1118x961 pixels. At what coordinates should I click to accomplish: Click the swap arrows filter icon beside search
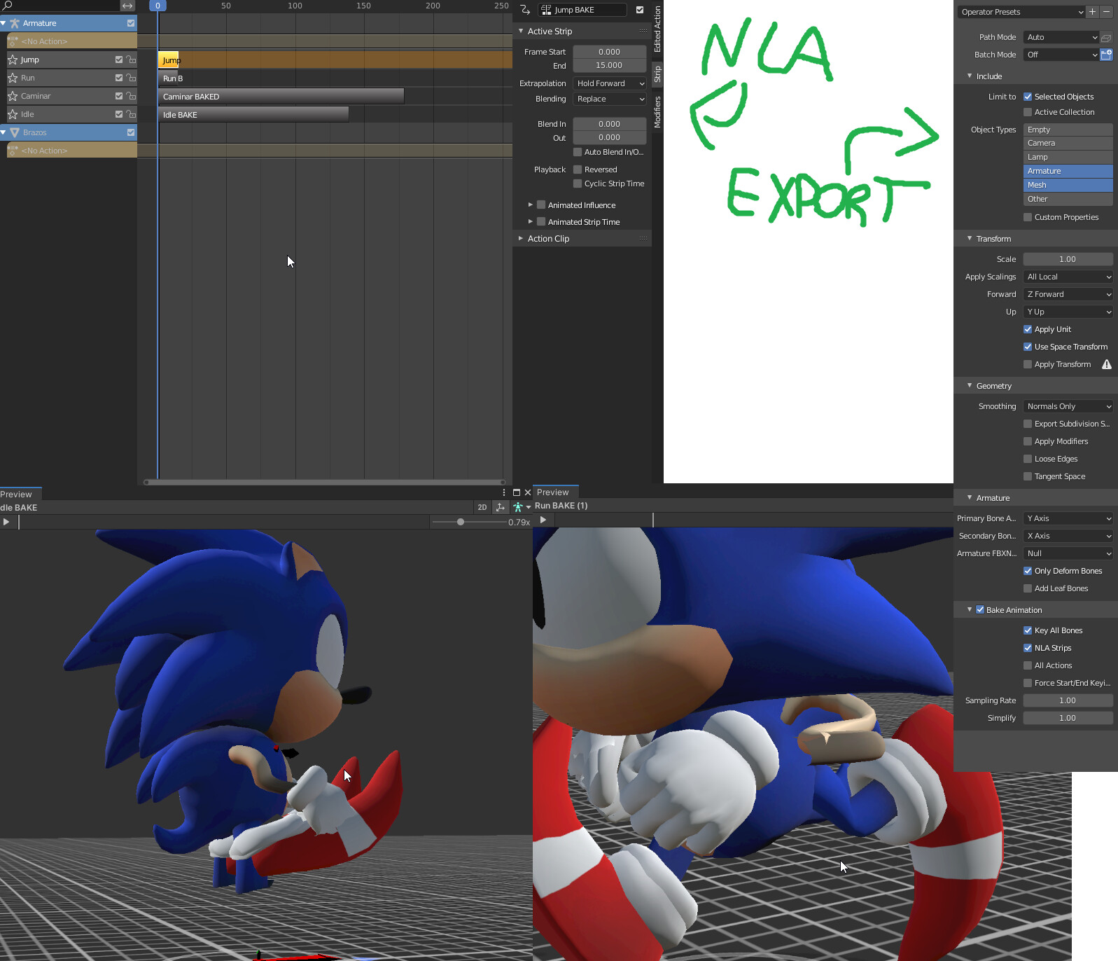click(127, 6)
